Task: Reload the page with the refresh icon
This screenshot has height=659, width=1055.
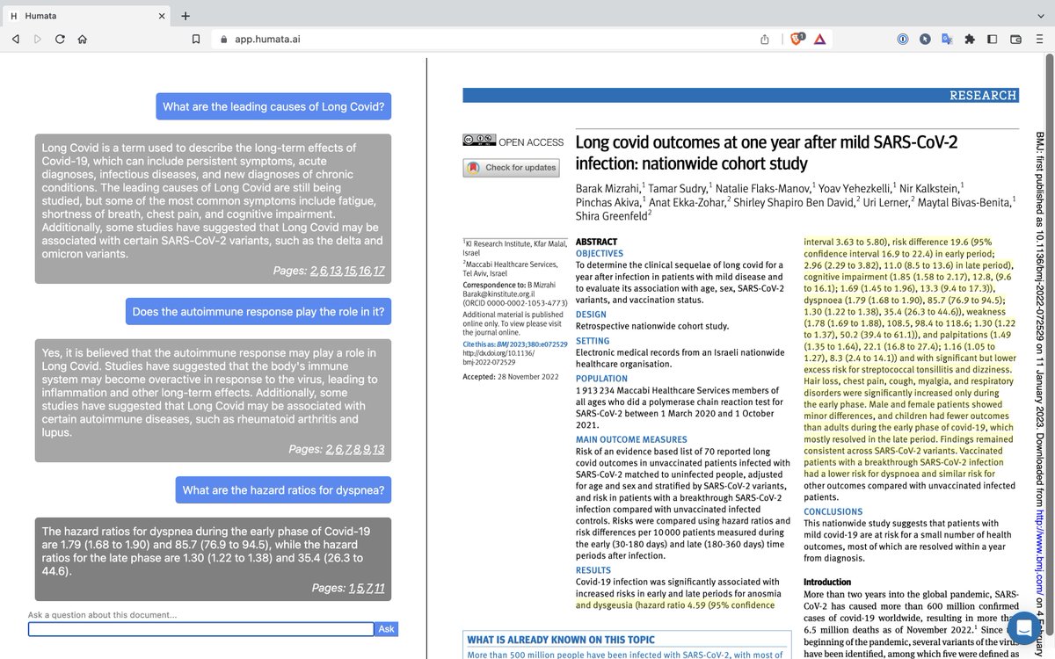Action: pyautogui.click(x=60, y=40)
